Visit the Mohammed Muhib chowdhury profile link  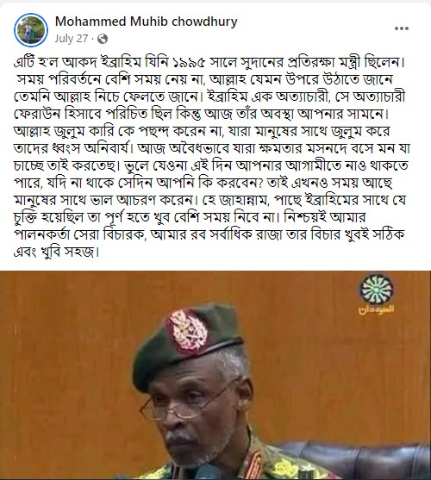pos(146,22)
